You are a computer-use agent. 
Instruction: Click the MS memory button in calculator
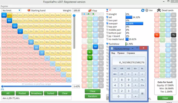coord(129,68)
